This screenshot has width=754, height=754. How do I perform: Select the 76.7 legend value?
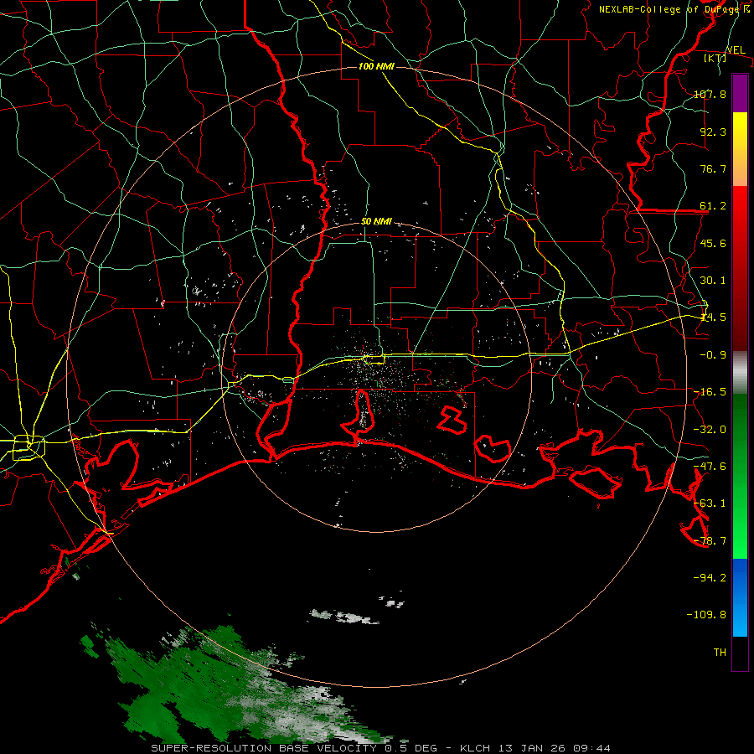click(x=713, y=168)
